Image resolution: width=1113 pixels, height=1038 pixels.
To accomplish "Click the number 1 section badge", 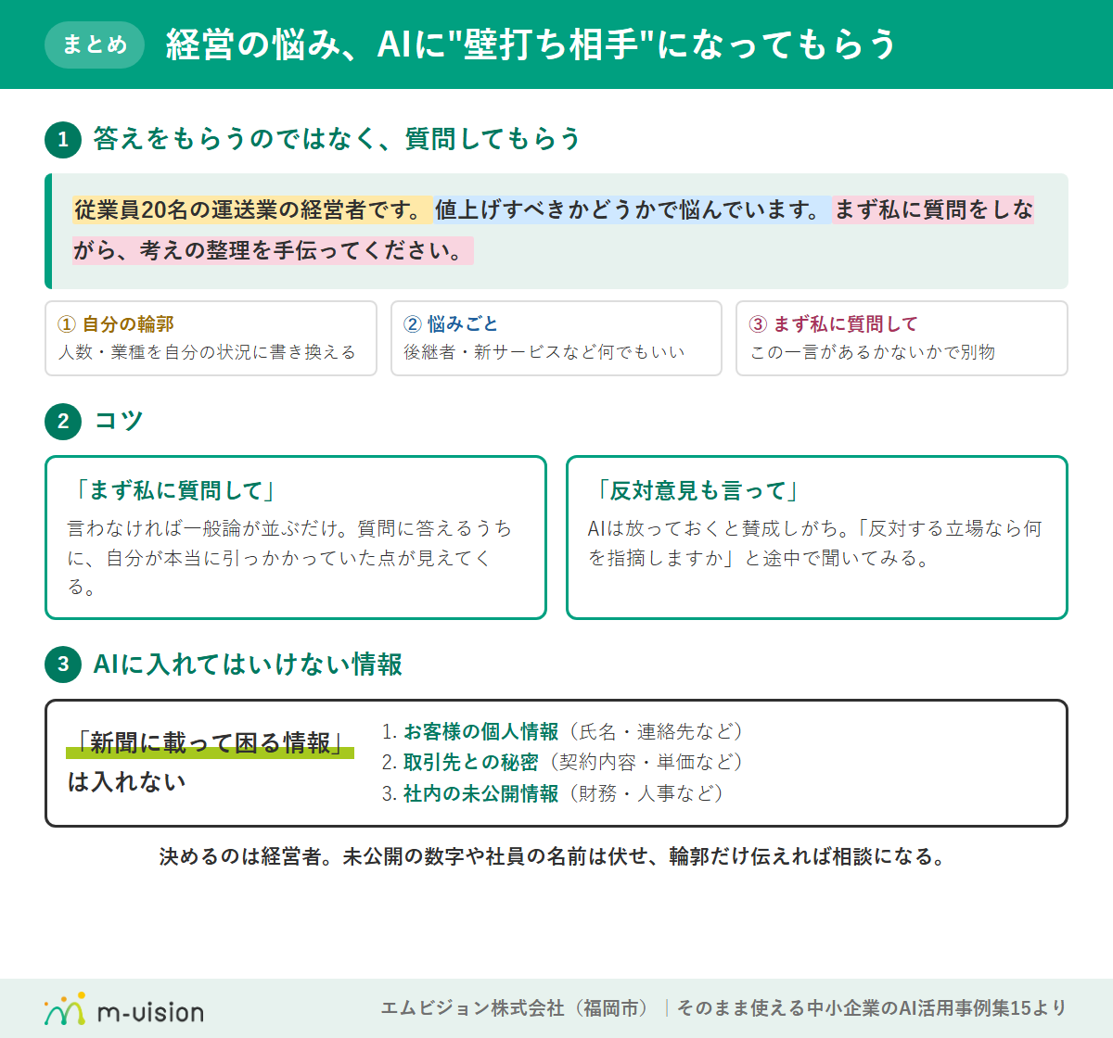I will click(x=63, y=140).
